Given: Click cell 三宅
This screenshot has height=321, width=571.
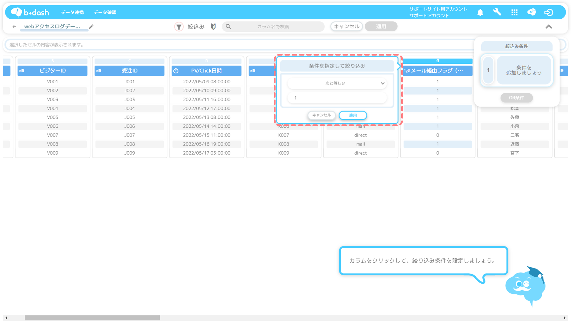Looking at the screenshot, I should click(515, 135).
